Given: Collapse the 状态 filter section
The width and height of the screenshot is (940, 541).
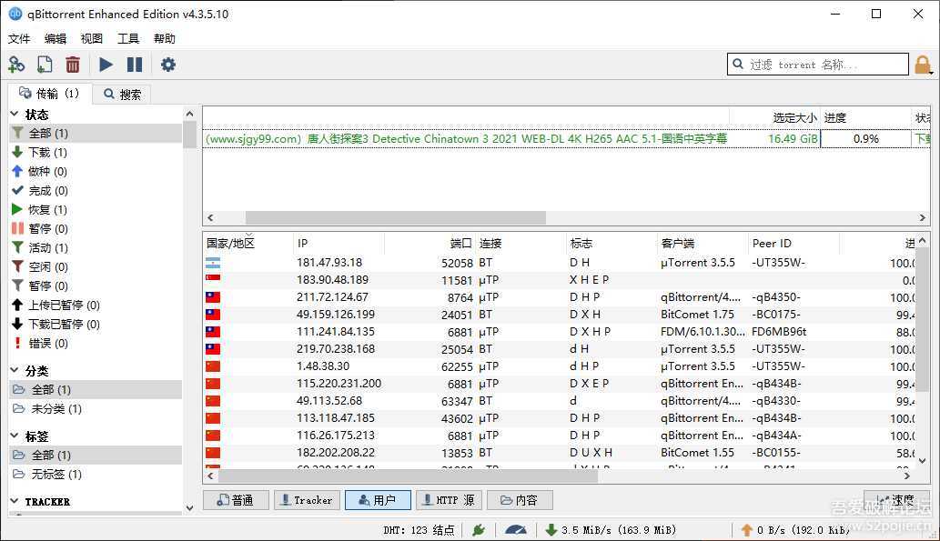Looking at the screenshot, I should point(15,115).
